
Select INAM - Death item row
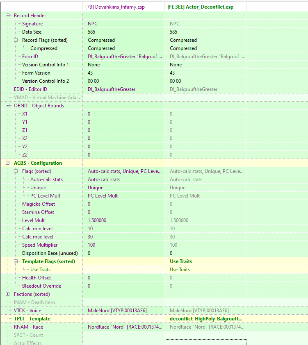[154, 302]
